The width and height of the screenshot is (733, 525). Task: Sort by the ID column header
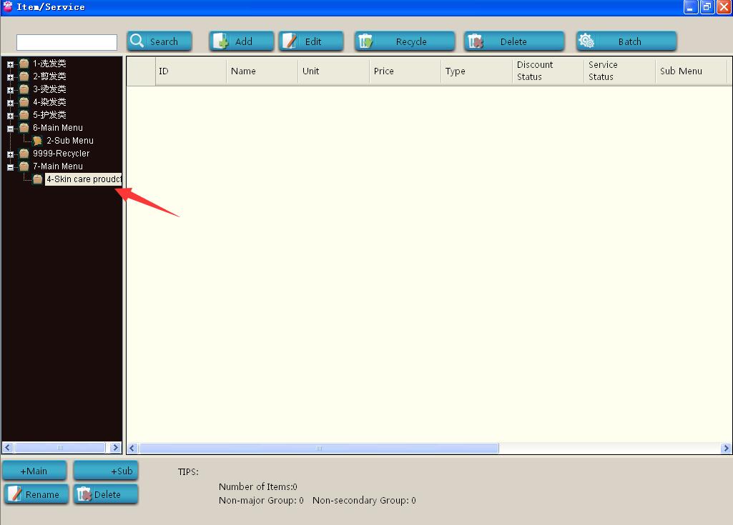(191, 71)
